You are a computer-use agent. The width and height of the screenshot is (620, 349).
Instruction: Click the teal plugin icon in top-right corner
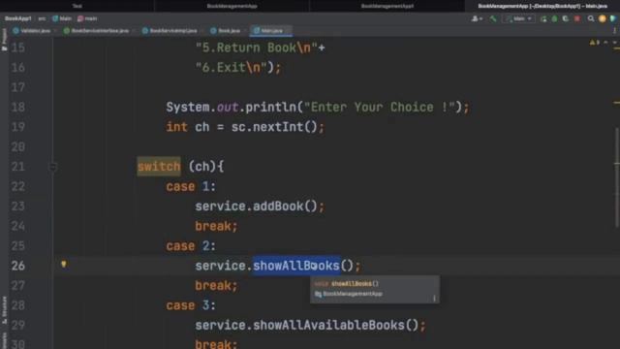[x=613, y=18]
